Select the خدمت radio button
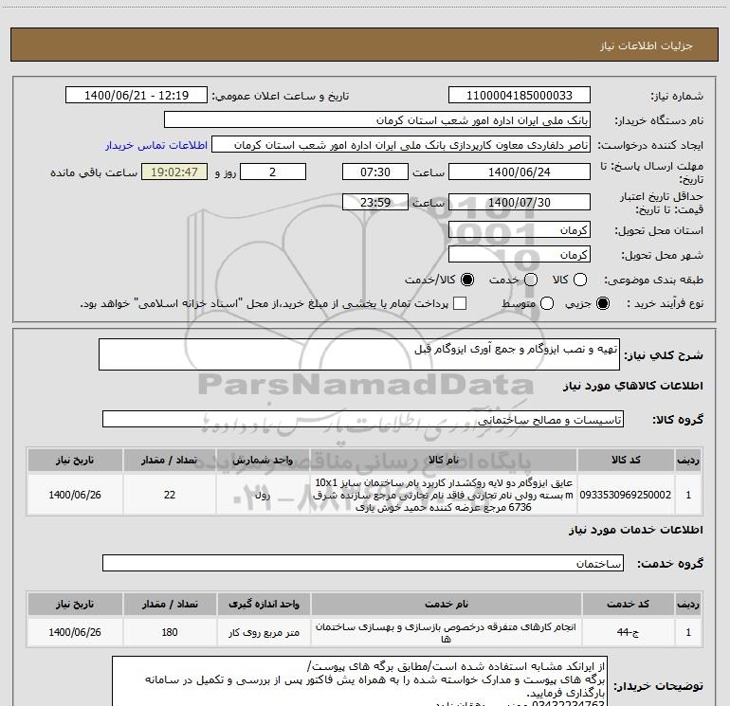Screen dimensions: 730x706 click(531, 280)
